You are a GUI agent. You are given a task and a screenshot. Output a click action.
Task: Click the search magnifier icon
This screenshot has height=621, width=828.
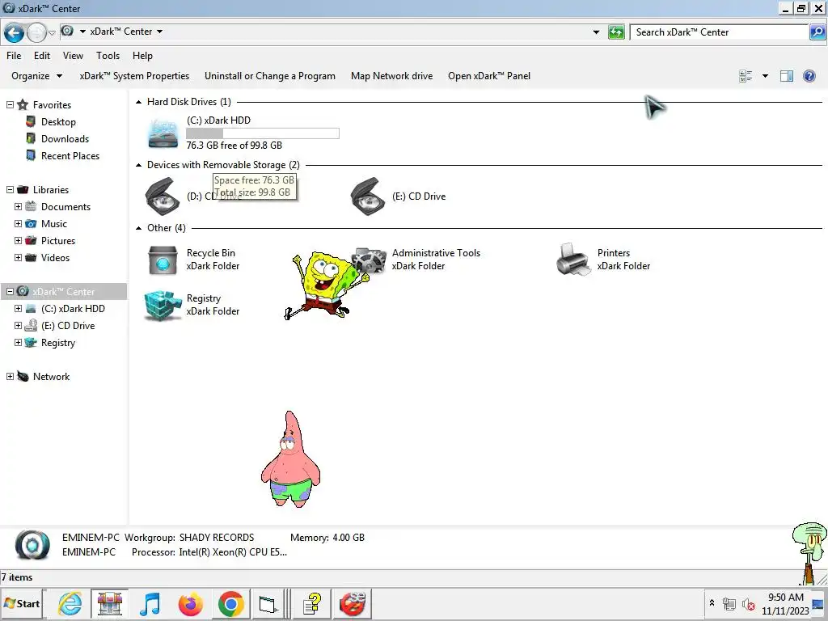coord(817,32)
